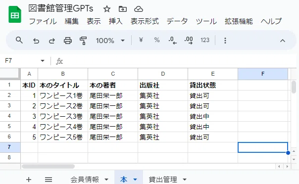Viewport: 299px width, 184px height.
Task: Open the 100% zoom dropdown
Action: (110, 41)
